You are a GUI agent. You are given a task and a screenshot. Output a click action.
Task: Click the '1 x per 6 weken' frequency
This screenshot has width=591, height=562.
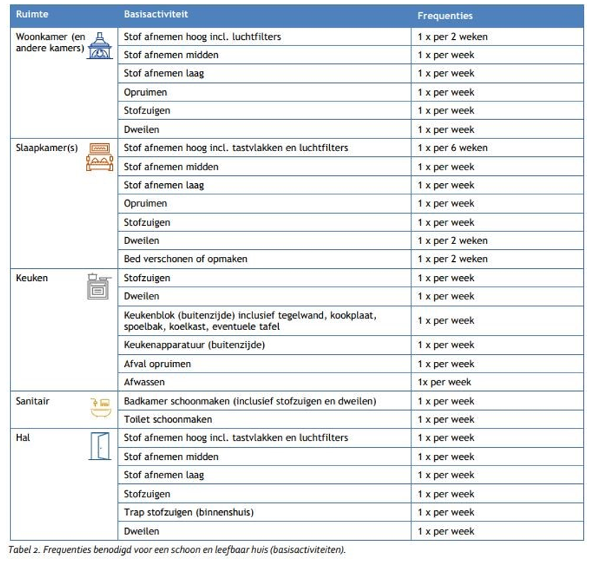point(452,148)
